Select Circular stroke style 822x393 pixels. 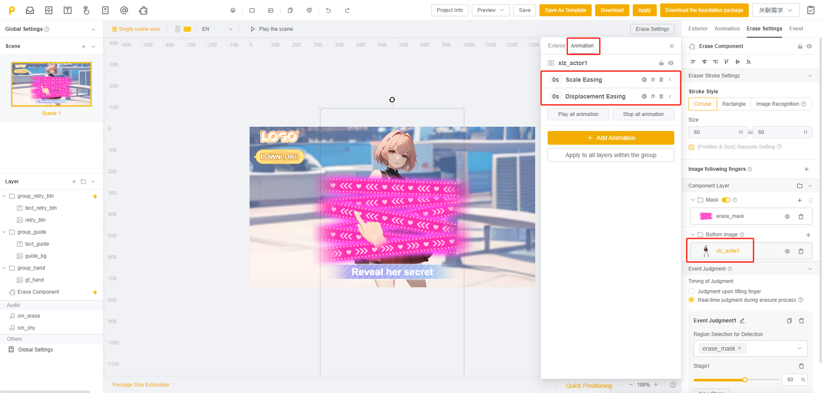(x=703, y=104)
